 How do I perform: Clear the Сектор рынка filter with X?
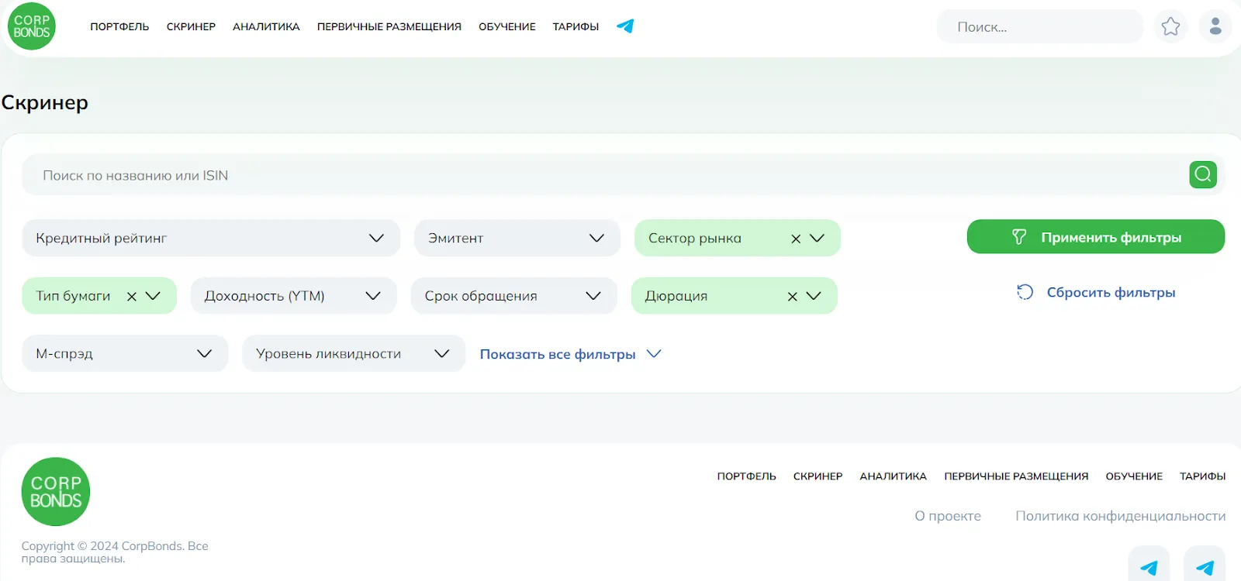click(x=796, y=239)
